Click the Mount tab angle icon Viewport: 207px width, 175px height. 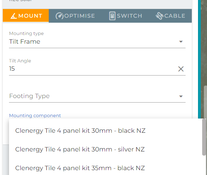(13, 16)
